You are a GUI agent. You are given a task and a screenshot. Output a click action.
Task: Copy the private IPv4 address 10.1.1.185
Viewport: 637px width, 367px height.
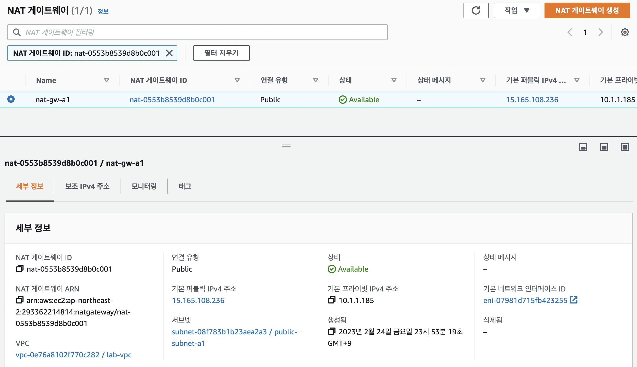click(x=332, y=300)
